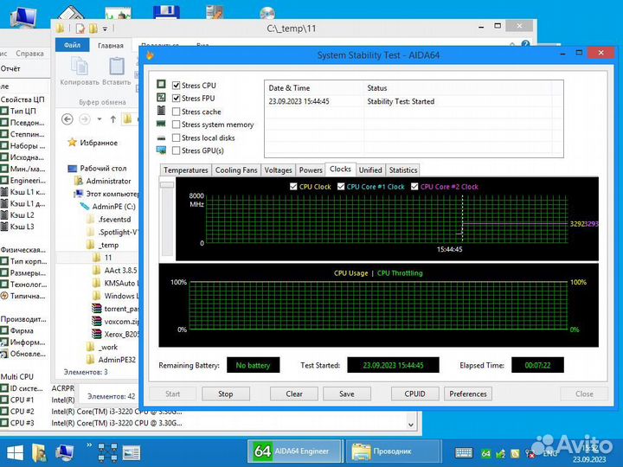Image resolution: width=623 pixels, height=467 pixels.
Task: Select AdminPE (C:) drive in tree
Action: click(113, 207)
